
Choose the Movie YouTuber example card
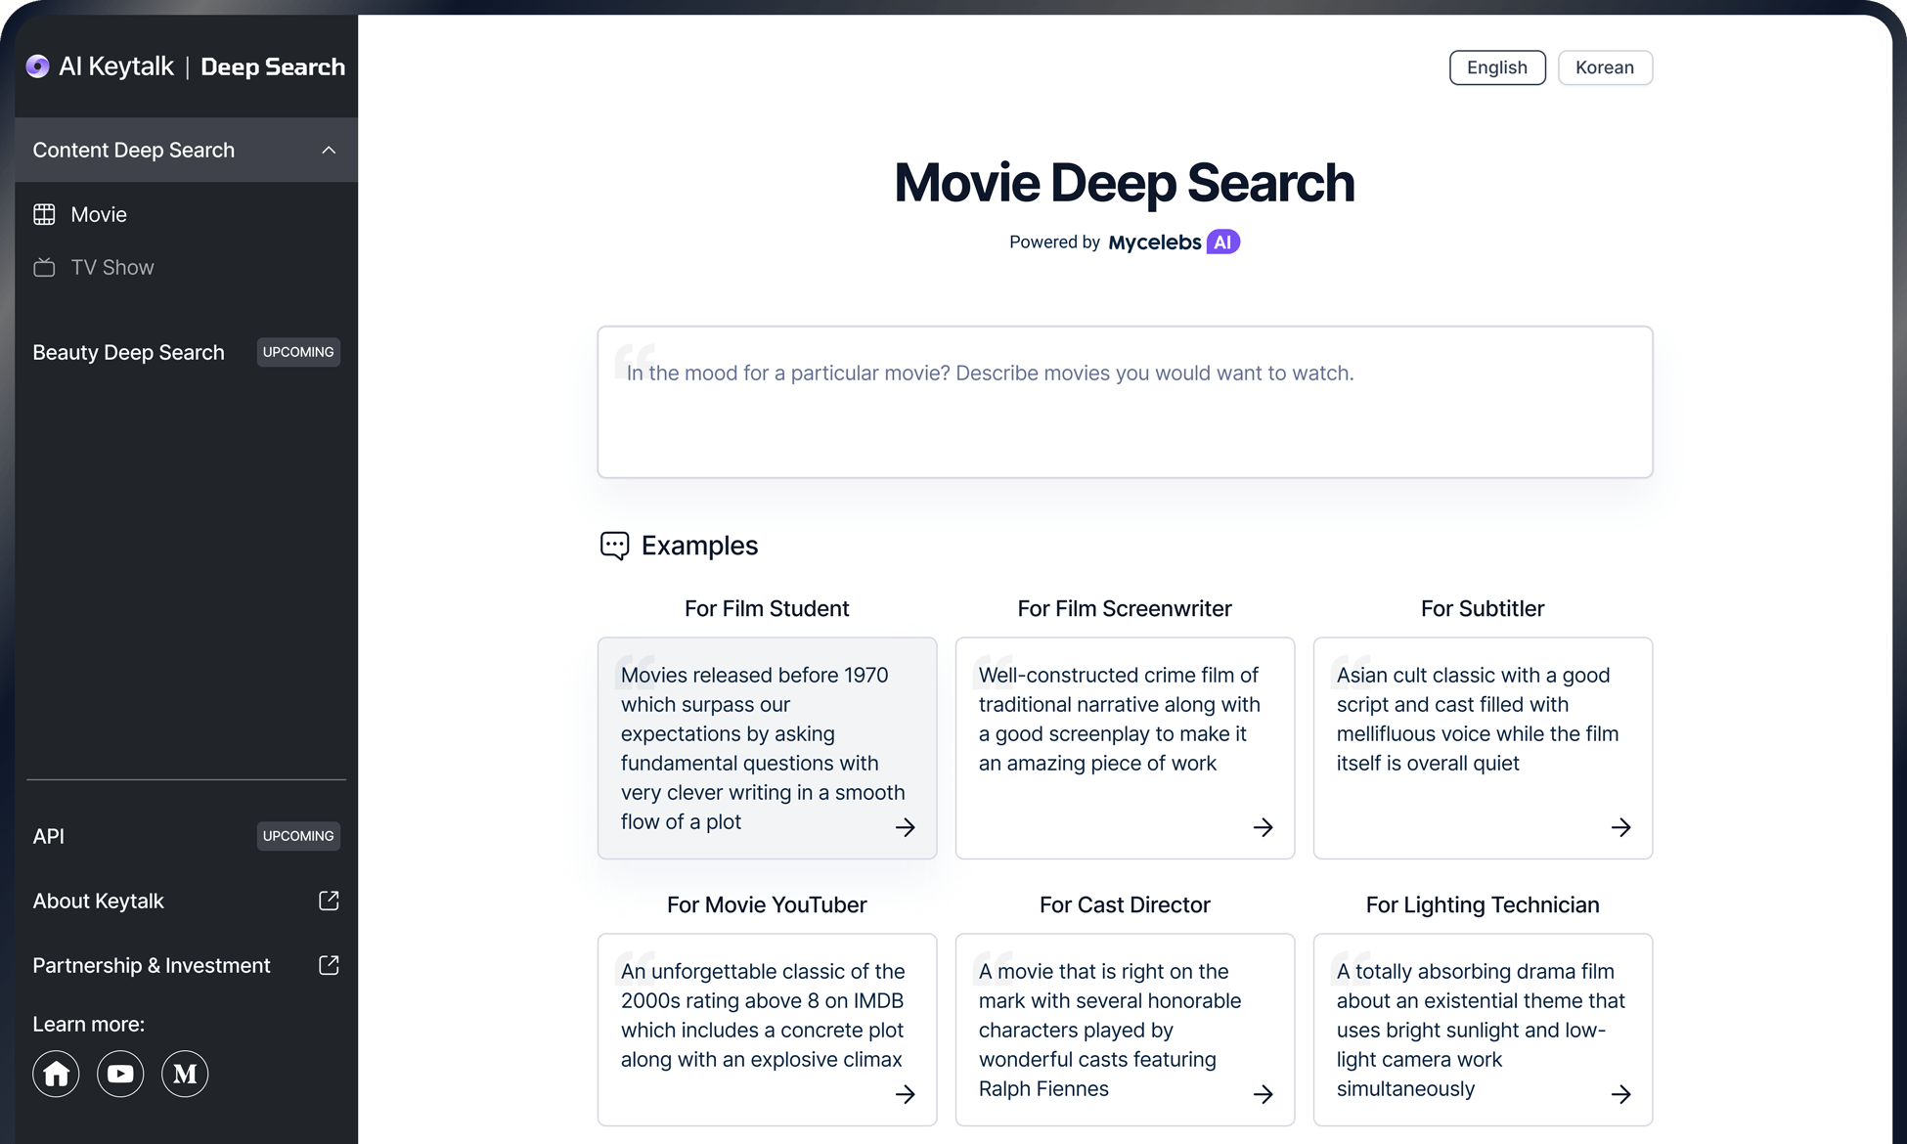(x=767, y=1029)
